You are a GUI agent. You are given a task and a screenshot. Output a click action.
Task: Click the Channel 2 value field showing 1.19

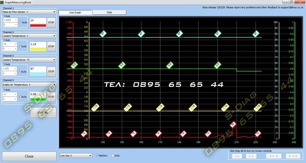[38, 45]
